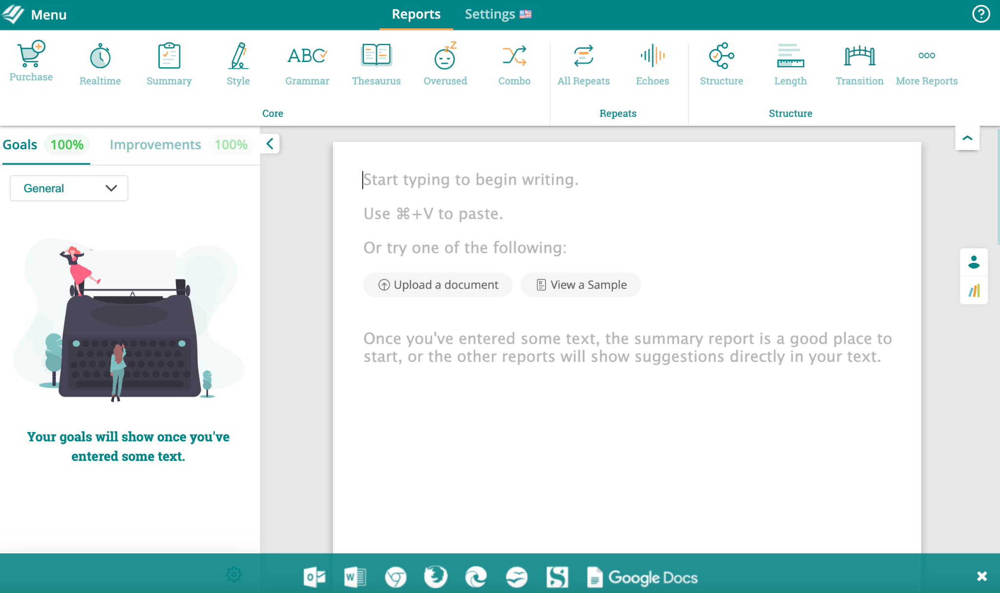
Task: Open the General document type dropdown
Action: click(x=69, y=188)
